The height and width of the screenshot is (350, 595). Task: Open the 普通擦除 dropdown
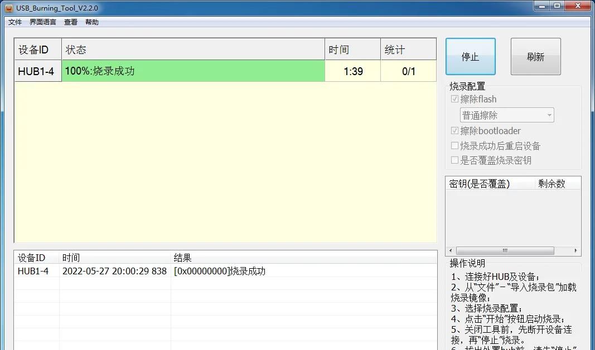pos(507,115)
